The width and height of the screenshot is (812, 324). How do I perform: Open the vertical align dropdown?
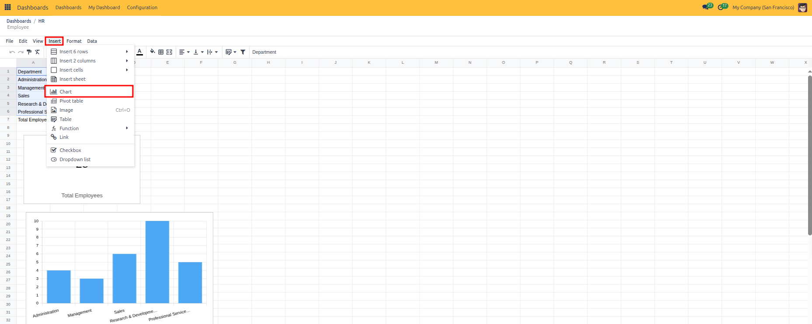[198, 52]
